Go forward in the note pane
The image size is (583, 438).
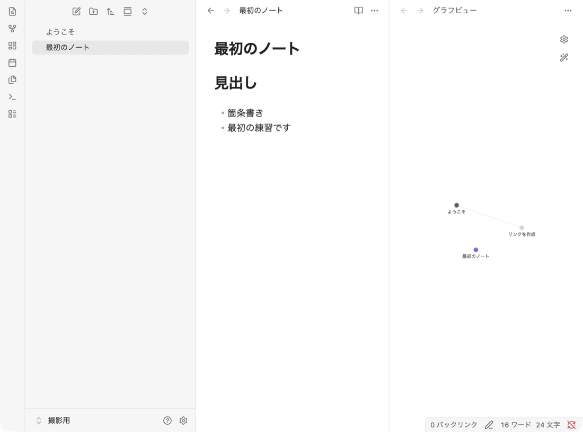[x=226, y=11]
